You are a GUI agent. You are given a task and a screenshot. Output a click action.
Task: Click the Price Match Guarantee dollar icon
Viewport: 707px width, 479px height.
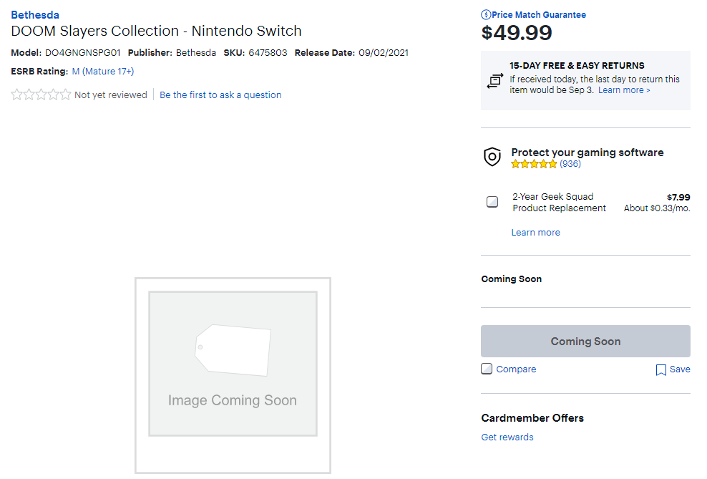click(486, 15)
